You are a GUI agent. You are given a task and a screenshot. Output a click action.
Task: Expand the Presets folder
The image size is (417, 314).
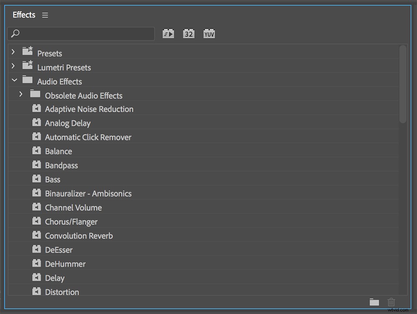pos(13,52)
